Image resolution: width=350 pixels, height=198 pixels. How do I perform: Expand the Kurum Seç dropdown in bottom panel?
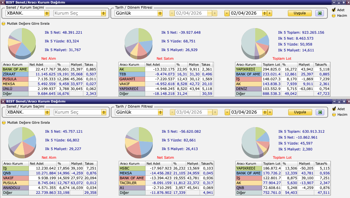[x=103, y=112]
